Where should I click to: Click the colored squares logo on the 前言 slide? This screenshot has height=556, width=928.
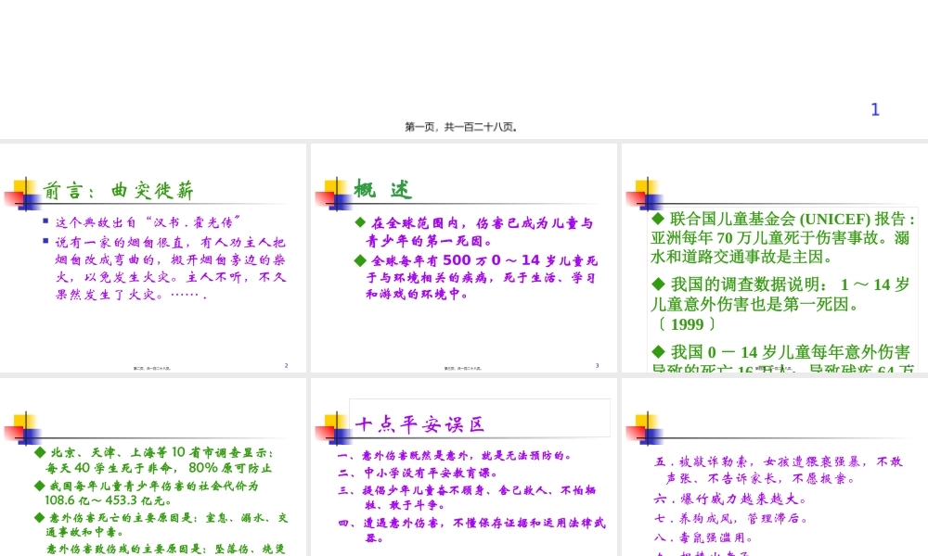(x=21, y=196)
